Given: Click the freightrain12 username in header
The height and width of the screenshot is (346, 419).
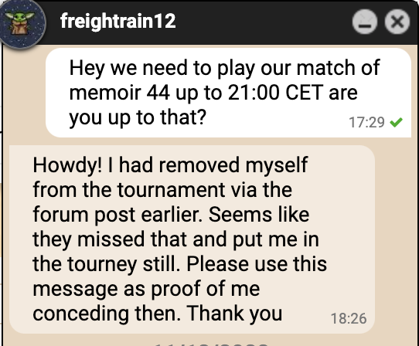Looking at the screenshot, I should pos(118,21).
